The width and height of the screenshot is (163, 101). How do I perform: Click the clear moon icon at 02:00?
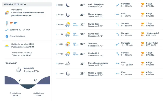(x=68, y=5)
